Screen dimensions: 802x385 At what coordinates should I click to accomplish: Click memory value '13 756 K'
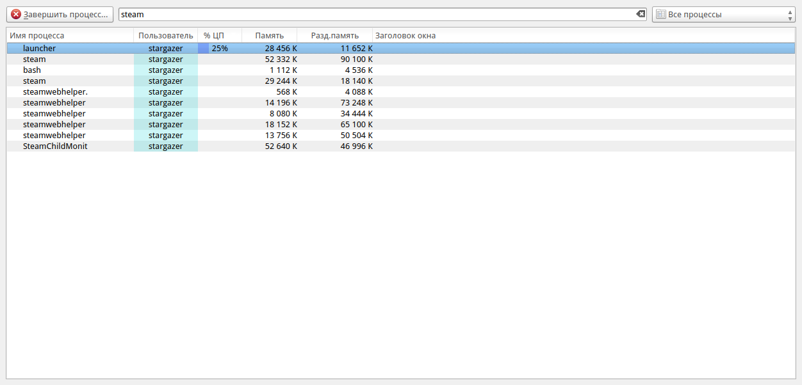point(281,135)
